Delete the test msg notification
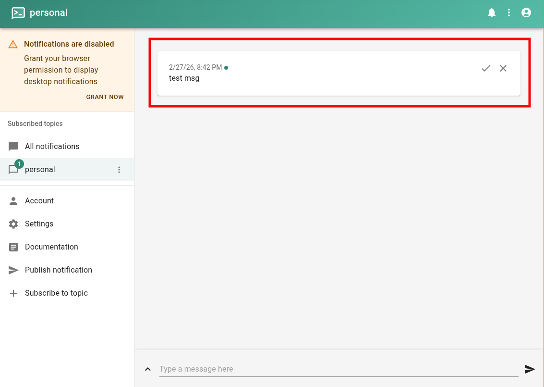Image resolution: width=544 pixels, height=387 pixels. [x=503, y=68]
